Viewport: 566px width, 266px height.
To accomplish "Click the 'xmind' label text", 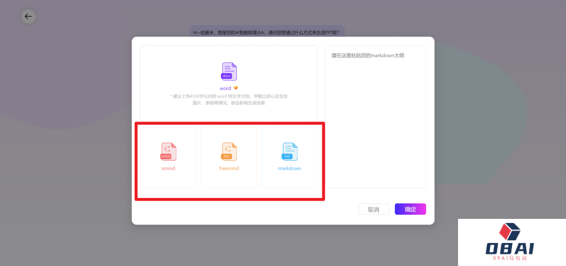I will (x=168, y=168).
